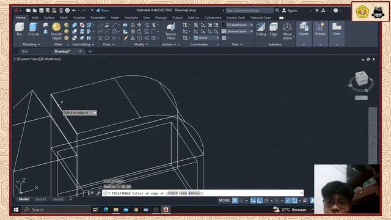
Task: Add a new drawing tab
Action: click(90, 51)
